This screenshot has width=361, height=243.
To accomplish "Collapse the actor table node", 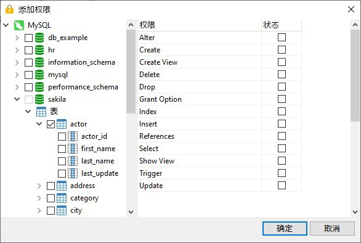I will [39, 124].
